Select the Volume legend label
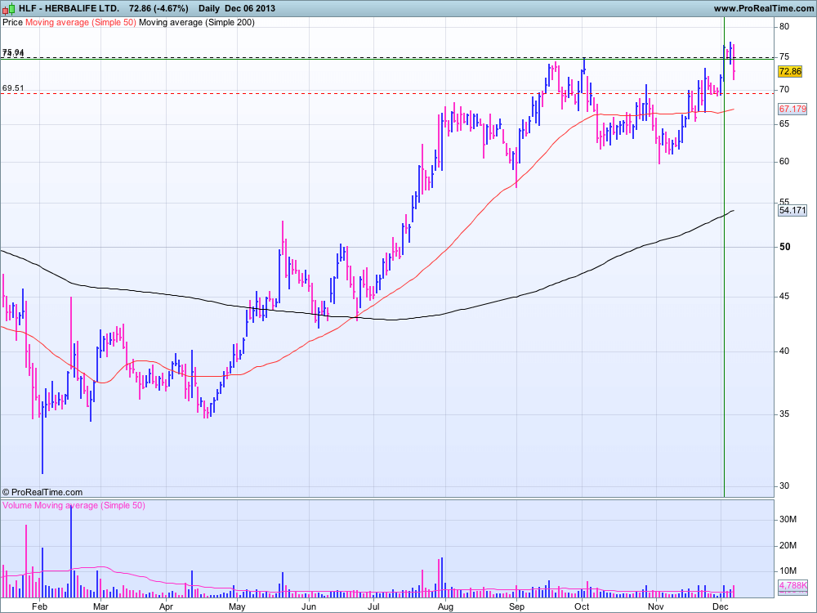Image resolution: width=817 pixels, height=613 pixels. point(17,506)
